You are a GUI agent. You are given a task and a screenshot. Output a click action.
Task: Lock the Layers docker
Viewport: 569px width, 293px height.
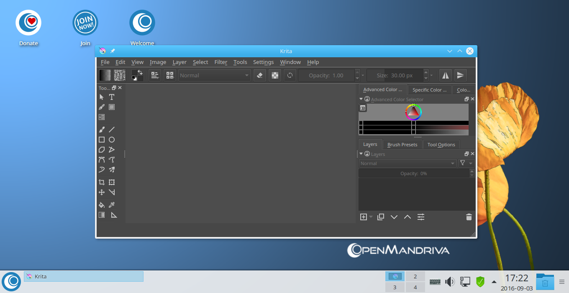pyautogui.click(x=367, y=154)
